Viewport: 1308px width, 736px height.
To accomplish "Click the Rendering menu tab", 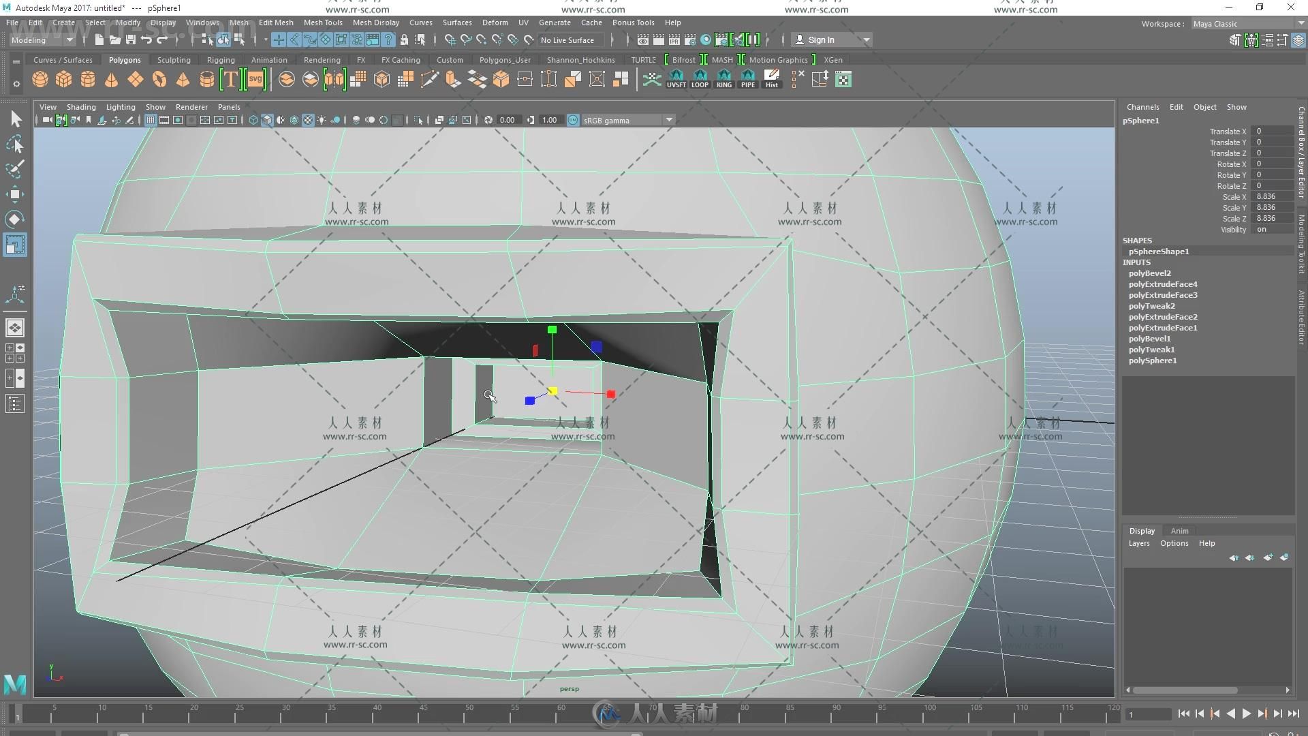I will point(321,59).
